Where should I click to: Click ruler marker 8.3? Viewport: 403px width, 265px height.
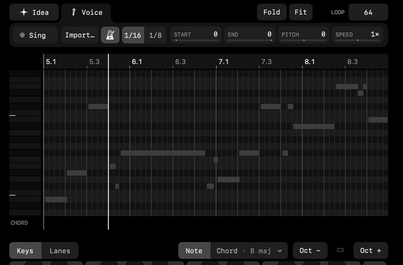(x=353, y=62)
